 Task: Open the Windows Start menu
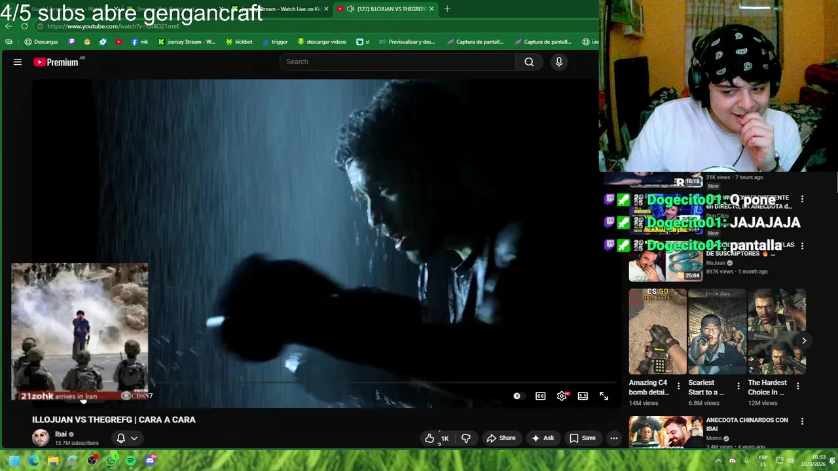pos(14,461)
